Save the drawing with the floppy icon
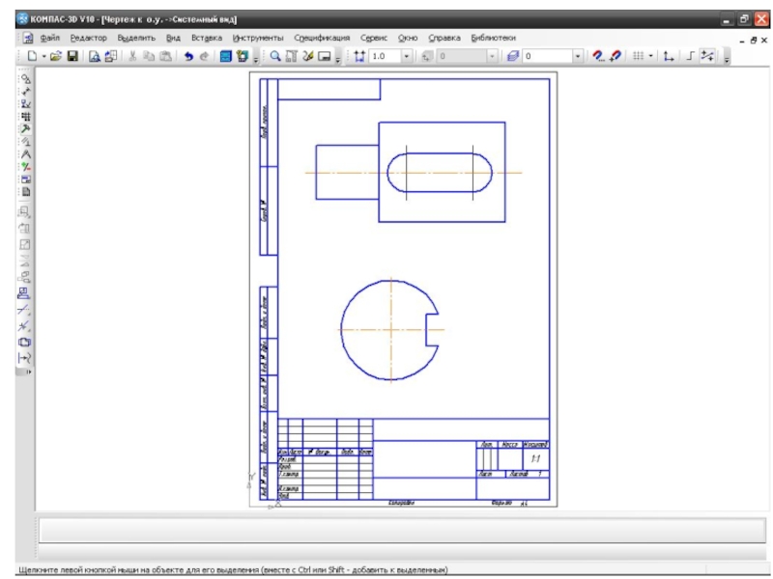773x579 pixels. pos(72,57)
